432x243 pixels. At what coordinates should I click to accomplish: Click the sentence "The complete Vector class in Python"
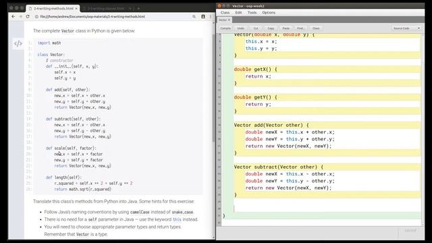pyautogui.click(x=84, y=31)
